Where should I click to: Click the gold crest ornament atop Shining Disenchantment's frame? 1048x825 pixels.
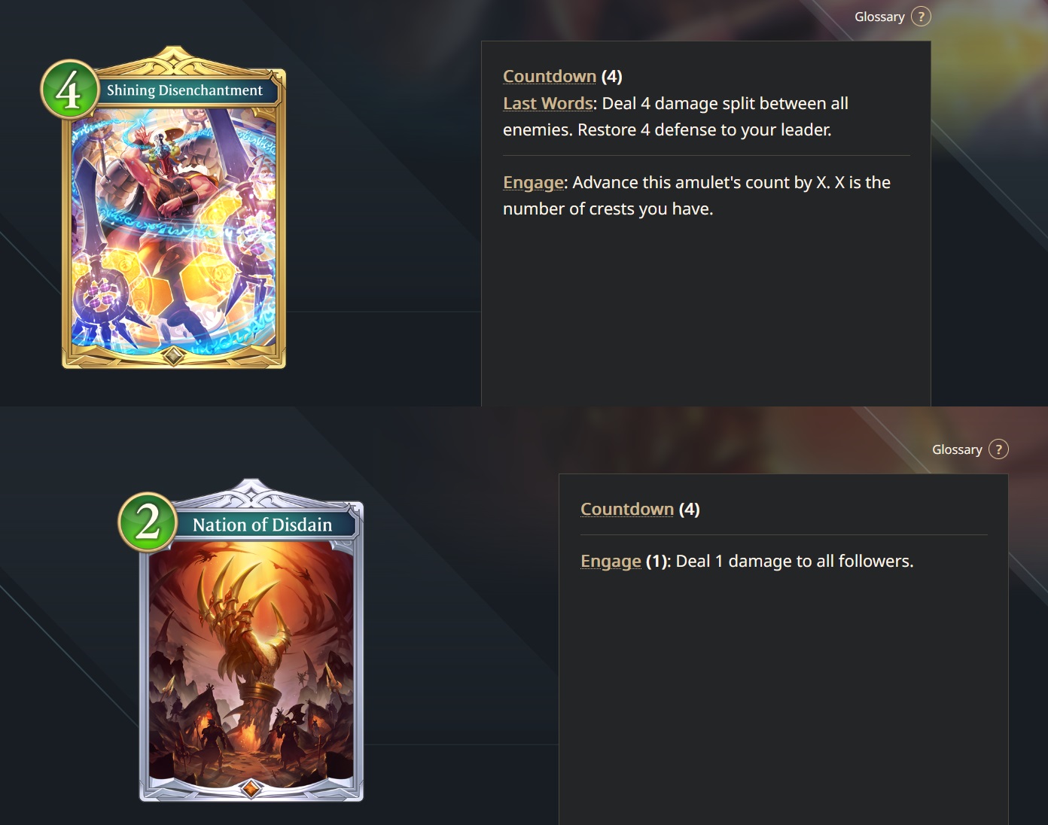point(174,59)
